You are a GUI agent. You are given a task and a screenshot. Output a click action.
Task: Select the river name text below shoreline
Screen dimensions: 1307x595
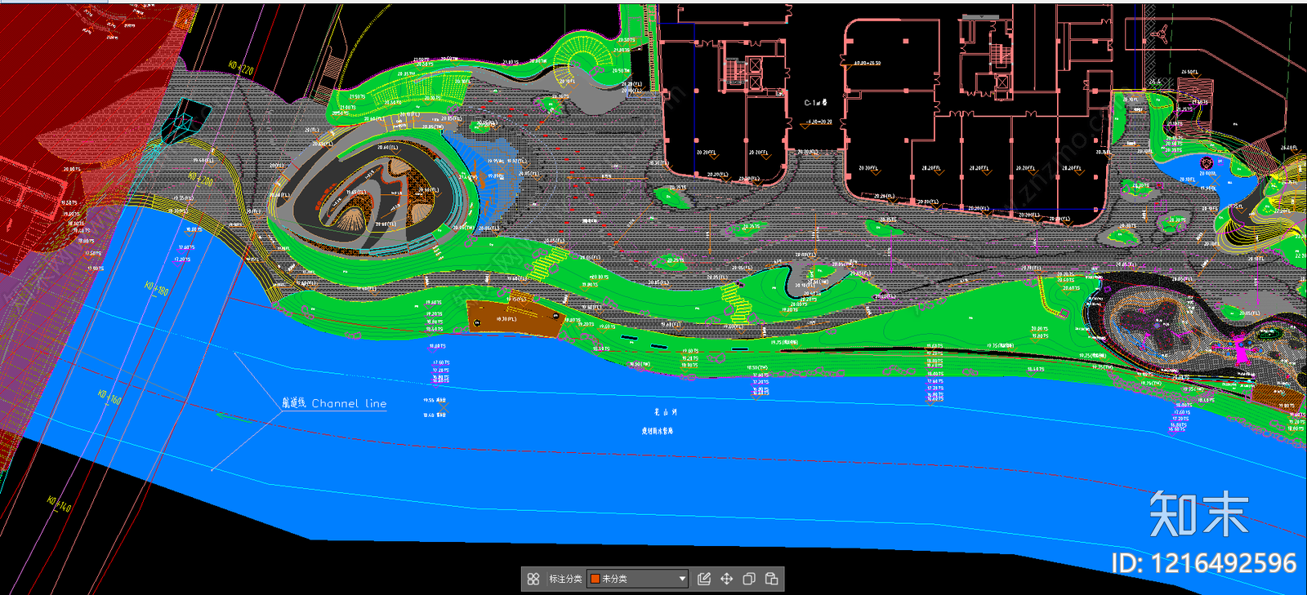click(x=664, y=412)
